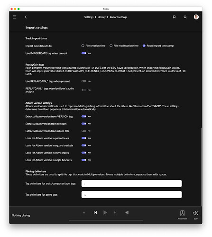Toggle Extract Album version from file path
The width and height of the screenshot is (212, 237).
(84, 124)
